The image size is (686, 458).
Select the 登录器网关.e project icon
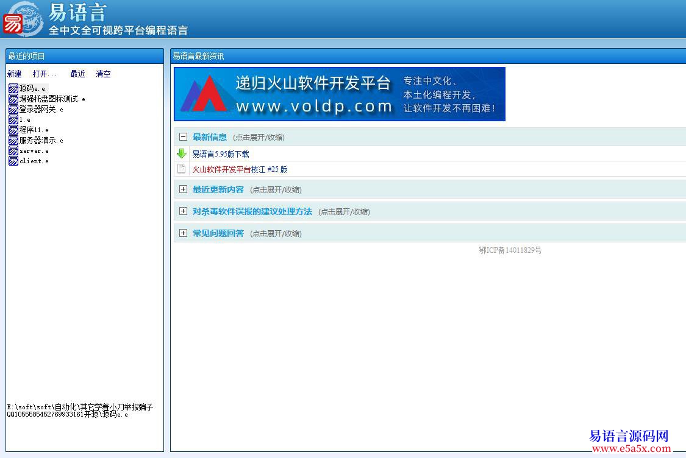(12, 109)
